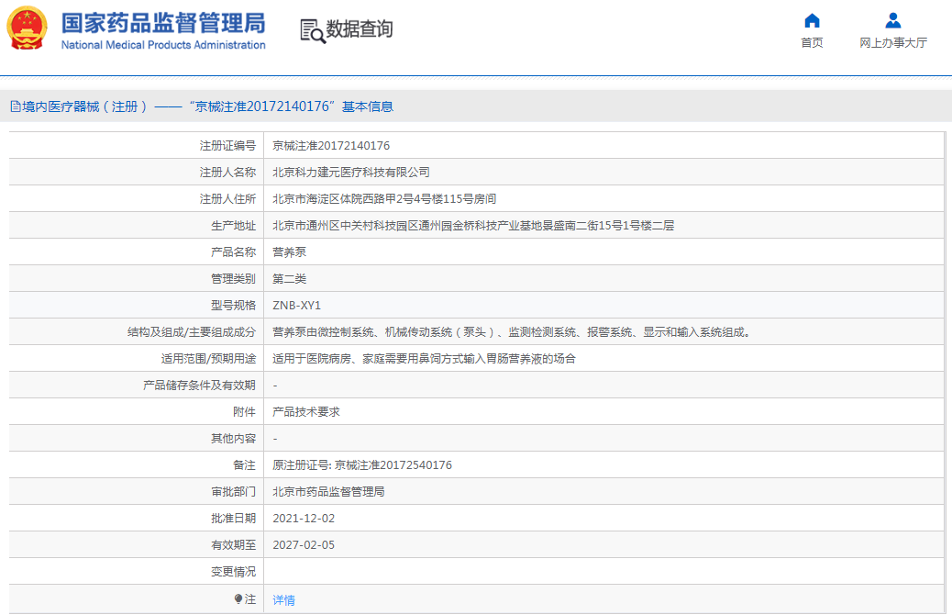Open the 详情 link
Image resolution: width=952 pixels, height=615 pixels.
(283, 599)
